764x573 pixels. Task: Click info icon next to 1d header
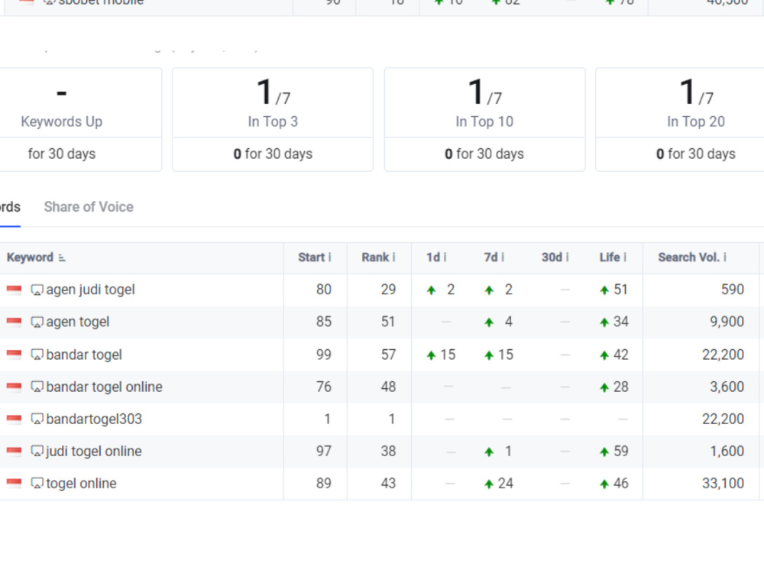(445, 257)
